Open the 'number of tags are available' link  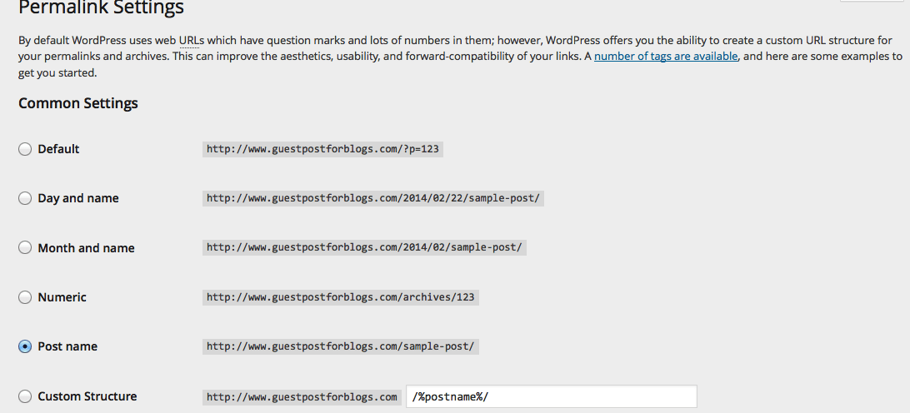coord(666,57)
